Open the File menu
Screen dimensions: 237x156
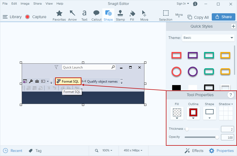point(5,4)
